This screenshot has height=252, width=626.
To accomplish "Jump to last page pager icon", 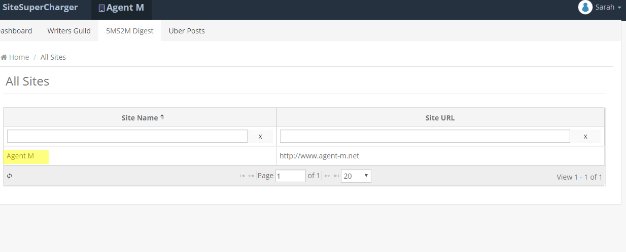I will (336, 176).
